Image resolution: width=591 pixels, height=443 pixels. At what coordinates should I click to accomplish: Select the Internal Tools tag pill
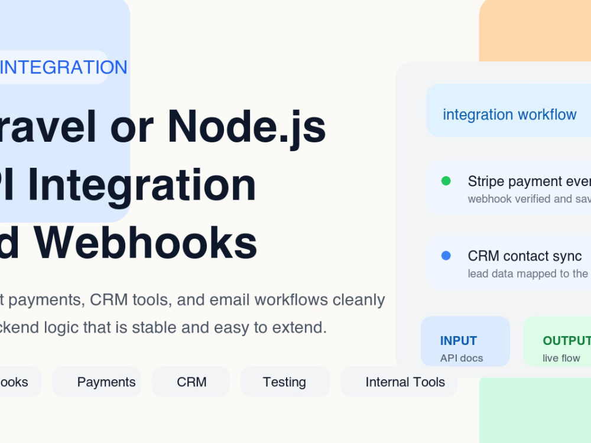(399, 382)
